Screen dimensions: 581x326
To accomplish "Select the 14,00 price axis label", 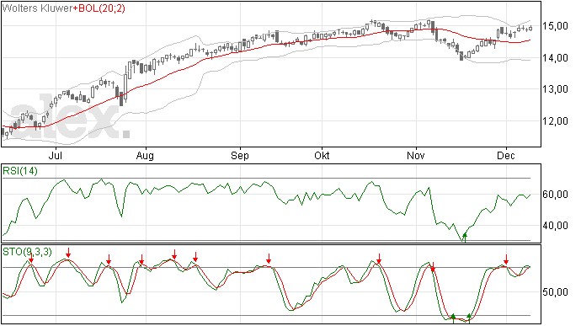I will click(555, 58).
